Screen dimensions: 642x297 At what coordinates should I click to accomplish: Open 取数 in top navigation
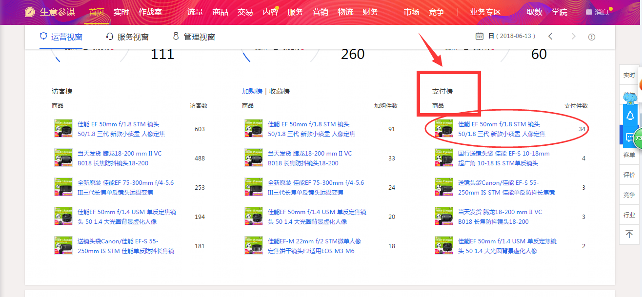(x=535, y=12)
